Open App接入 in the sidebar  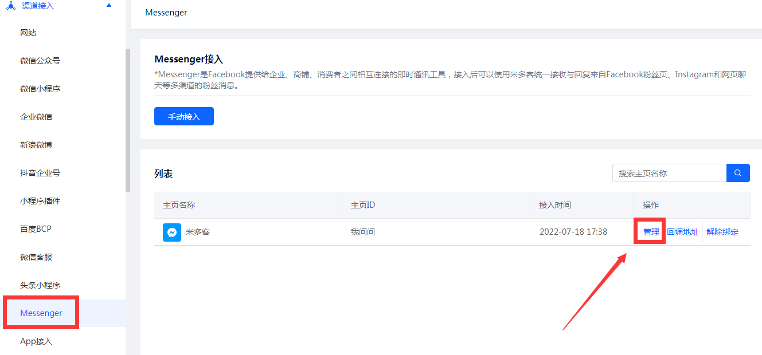tap(36, 341)
